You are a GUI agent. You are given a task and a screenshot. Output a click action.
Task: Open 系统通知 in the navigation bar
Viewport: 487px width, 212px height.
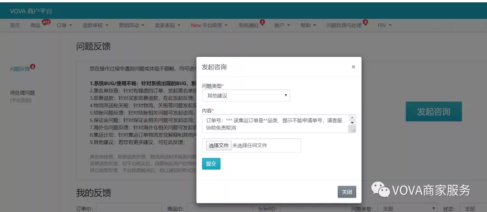tap(248, 26)
